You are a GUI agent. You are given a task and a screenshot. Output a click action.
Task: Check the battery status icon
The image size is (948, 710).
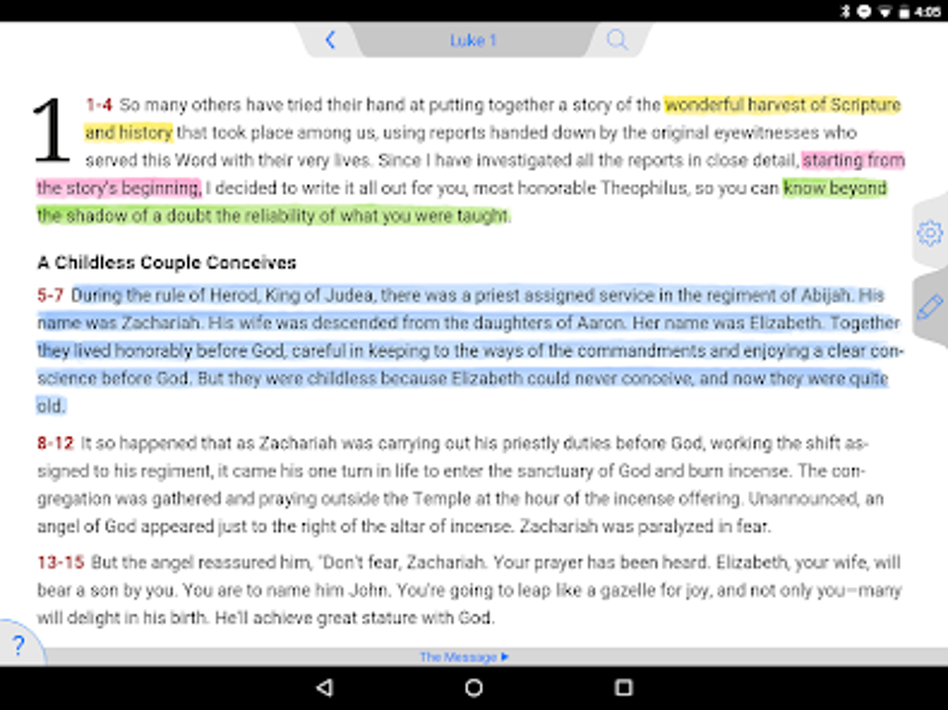pyautogui.click(x=904, y=11)
